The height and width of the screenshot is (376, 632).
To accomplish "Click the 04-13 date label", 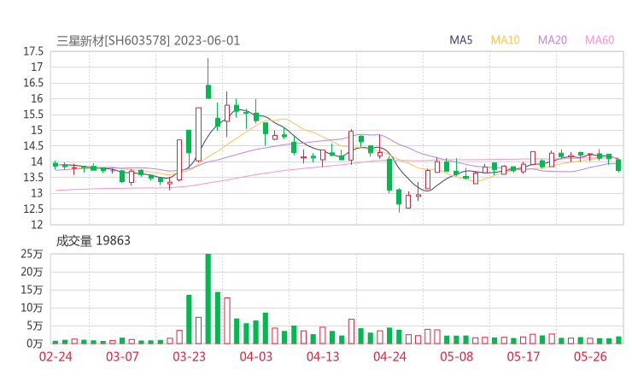I will coord(323,356).
